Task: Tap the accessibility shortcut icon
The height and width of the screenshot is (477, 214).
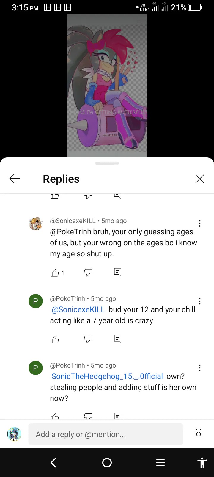Action: point(202,463)
